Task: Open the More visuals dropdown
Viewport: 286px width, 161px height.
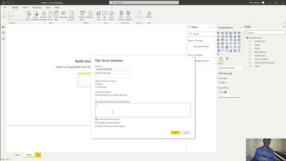Action: click(111, 15)
